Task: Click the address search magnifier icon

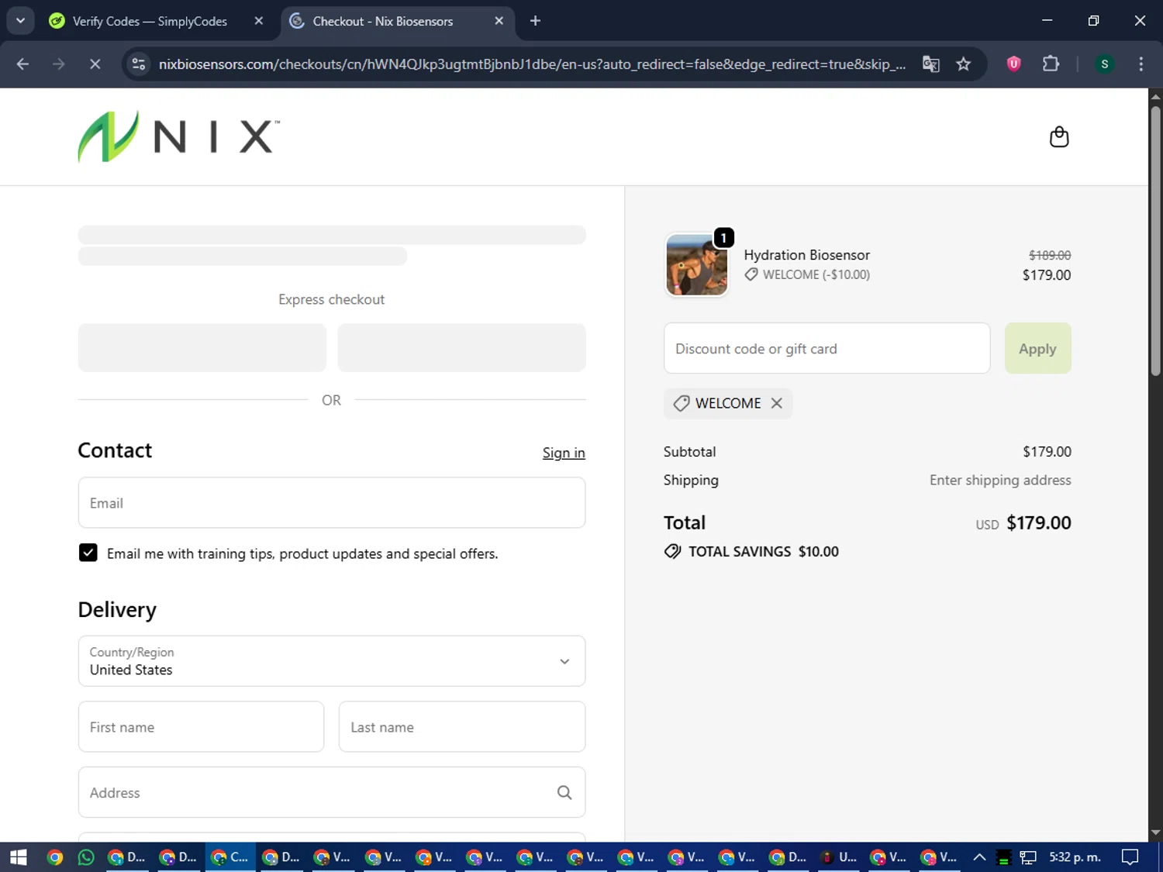Action: [x=564, y=792]
